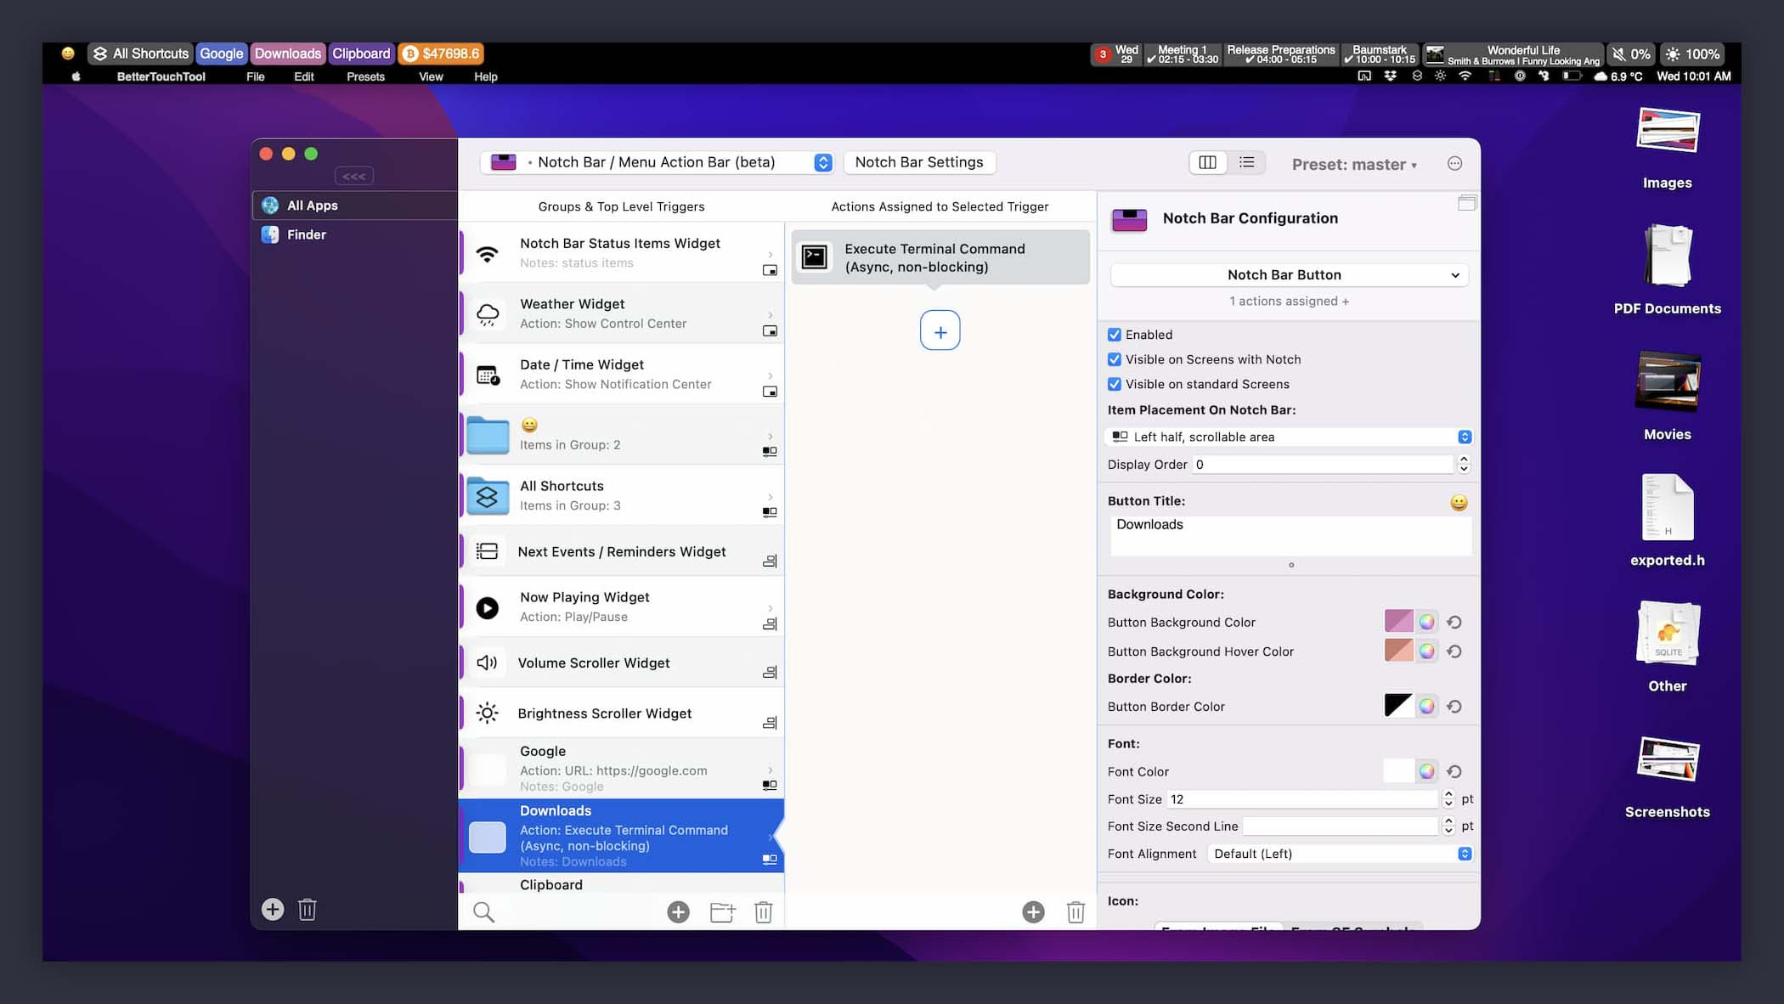Click the All Shortcuts folder icon
Viewport: 1784px width, 1004px height.
coord(488,496)
